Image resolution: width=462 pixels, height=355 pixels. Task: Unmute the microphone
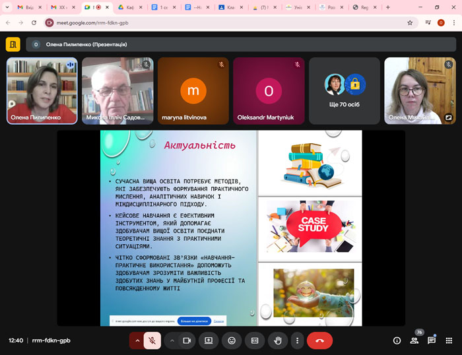click(x=152, y=340)
